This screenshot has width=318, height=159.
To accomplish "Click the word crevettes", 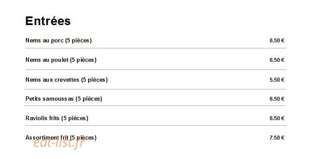I will click(x=67, y=79).
